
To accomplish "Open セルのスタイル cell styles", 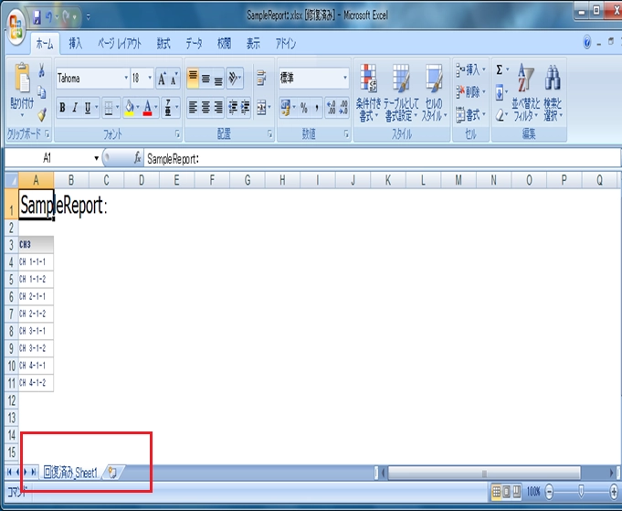I will tap(434, 93).
